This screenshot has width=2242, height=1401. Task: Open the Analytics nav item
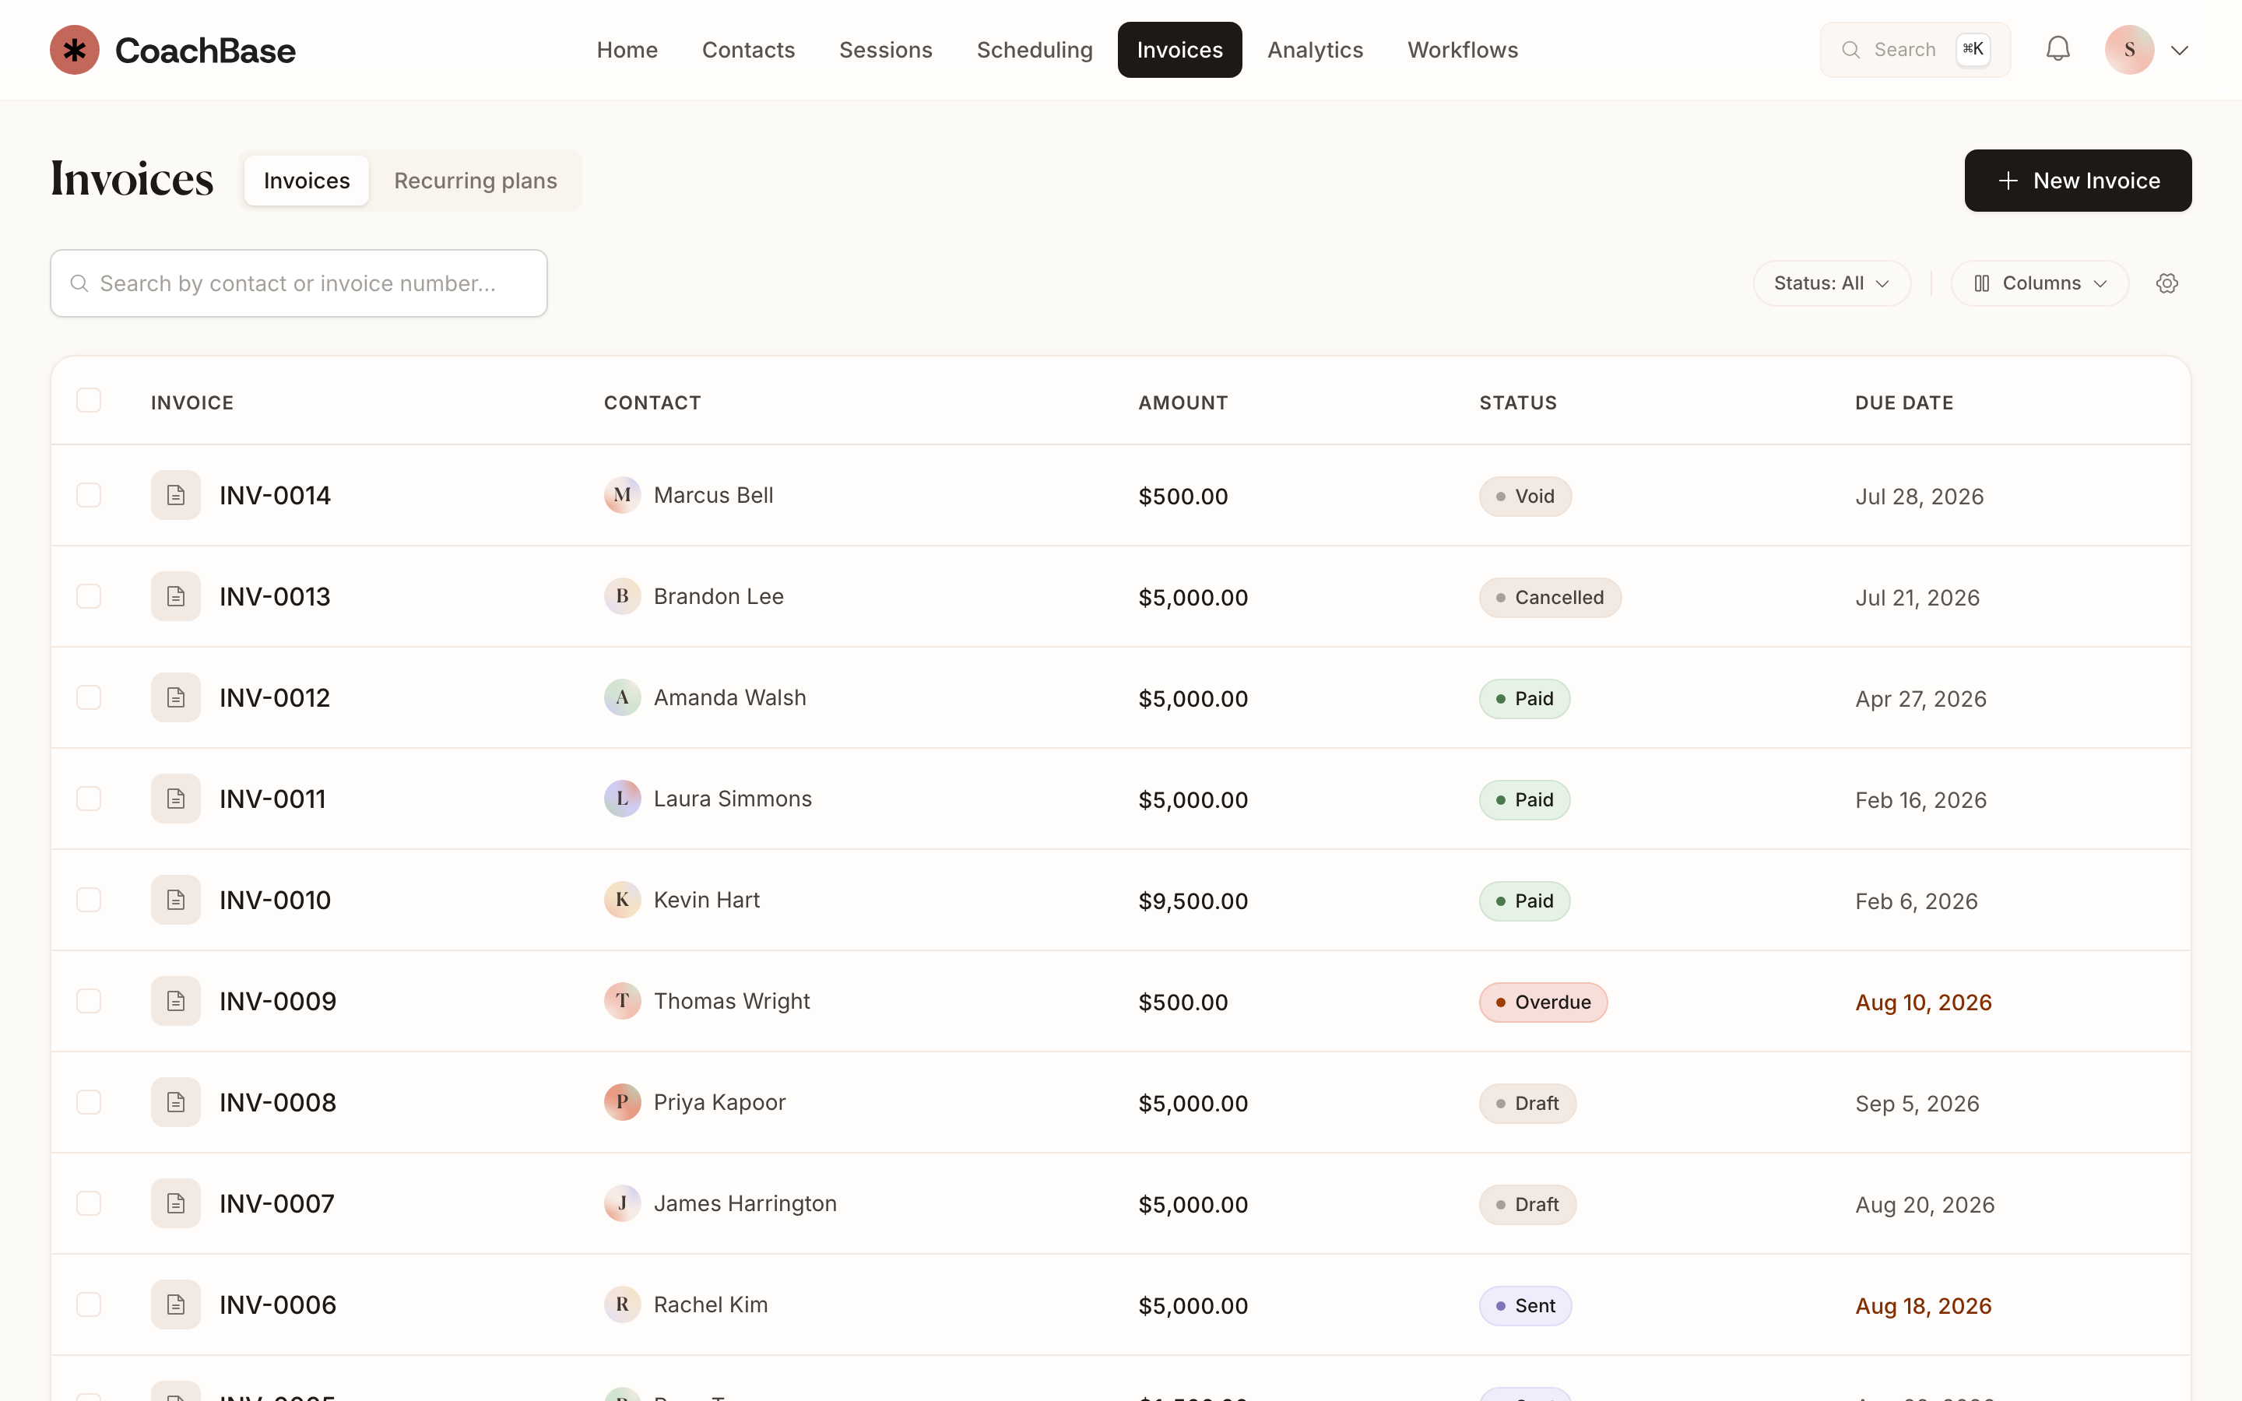pos(1315,50)
